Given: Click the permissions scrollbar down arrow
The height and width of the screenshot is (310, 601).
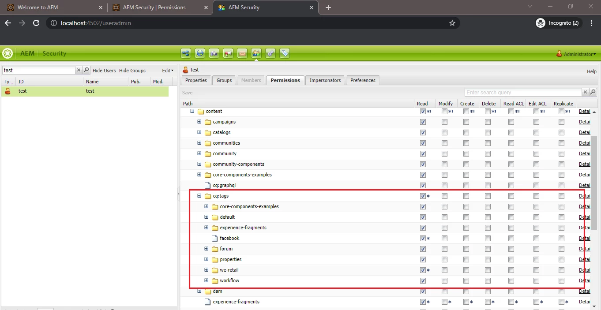Looking at the screenshot, I should pos(594,306).
